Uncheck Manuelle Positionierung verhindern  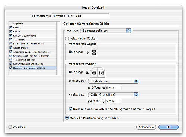(x=67, y=118)
